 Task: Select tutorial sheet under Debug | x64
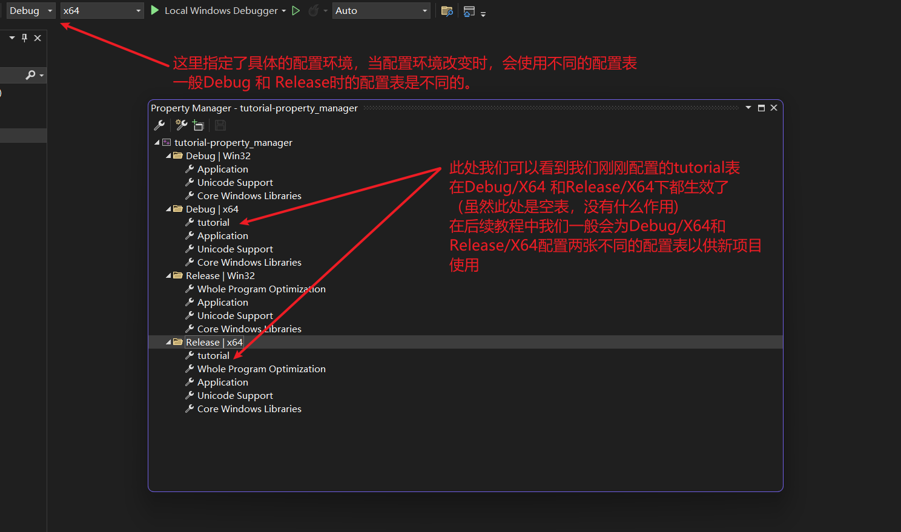coord(213,223)
